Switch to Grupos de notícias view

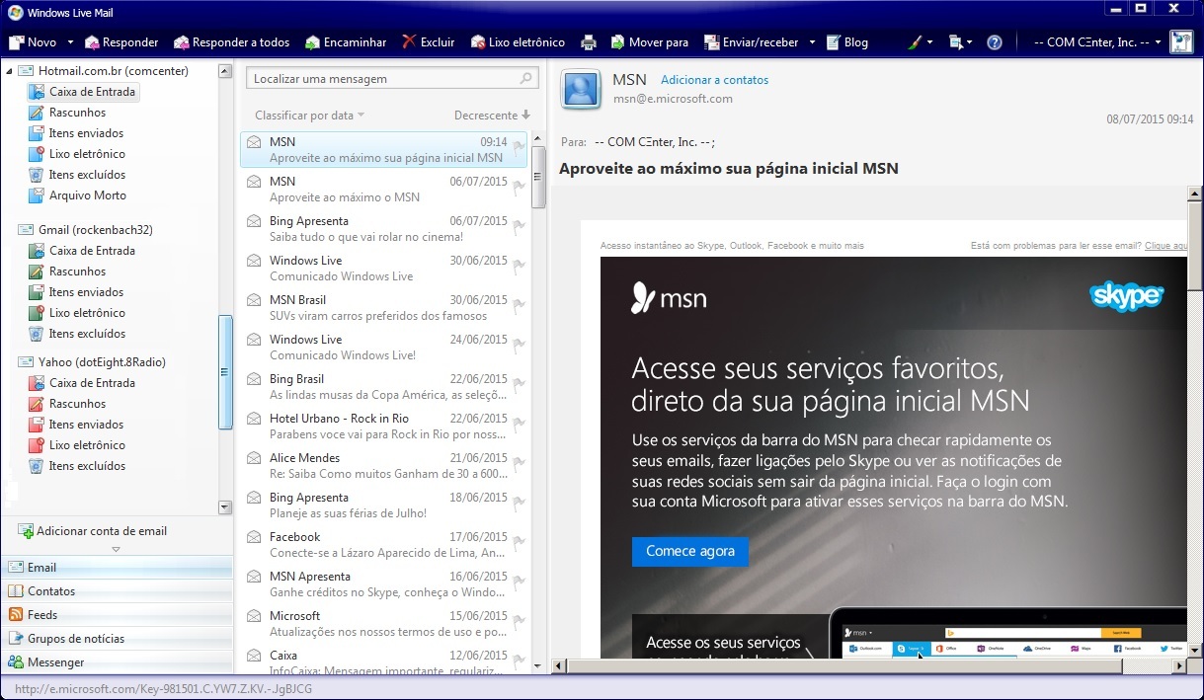coord(116,639)
